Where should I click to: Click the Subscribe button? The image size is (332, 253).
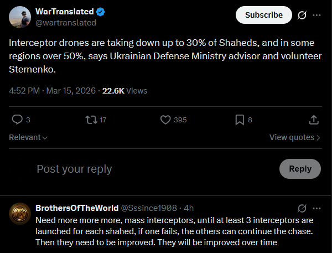[x=263, y=15]
